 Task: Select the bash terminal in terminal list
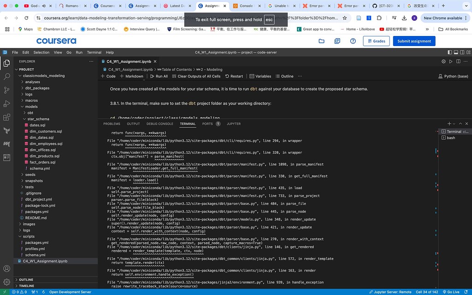(x=450, y=137)
